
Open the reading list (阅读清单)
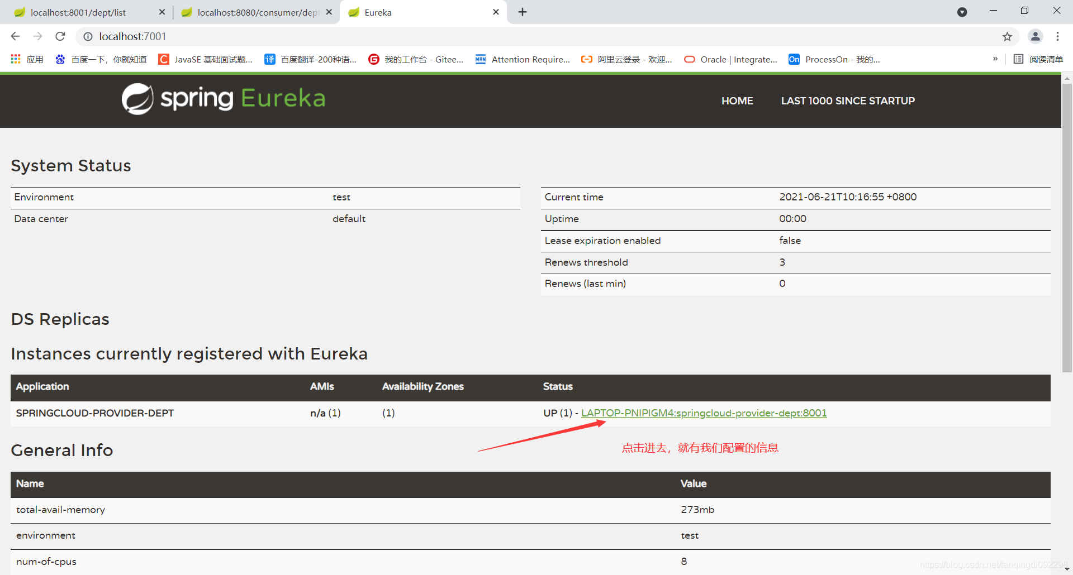pos(1038,59)
